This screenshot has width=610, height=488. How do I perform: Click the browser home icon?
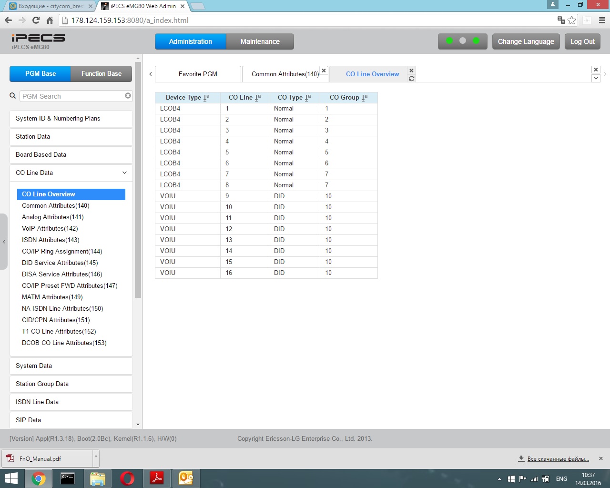(50, 20)
